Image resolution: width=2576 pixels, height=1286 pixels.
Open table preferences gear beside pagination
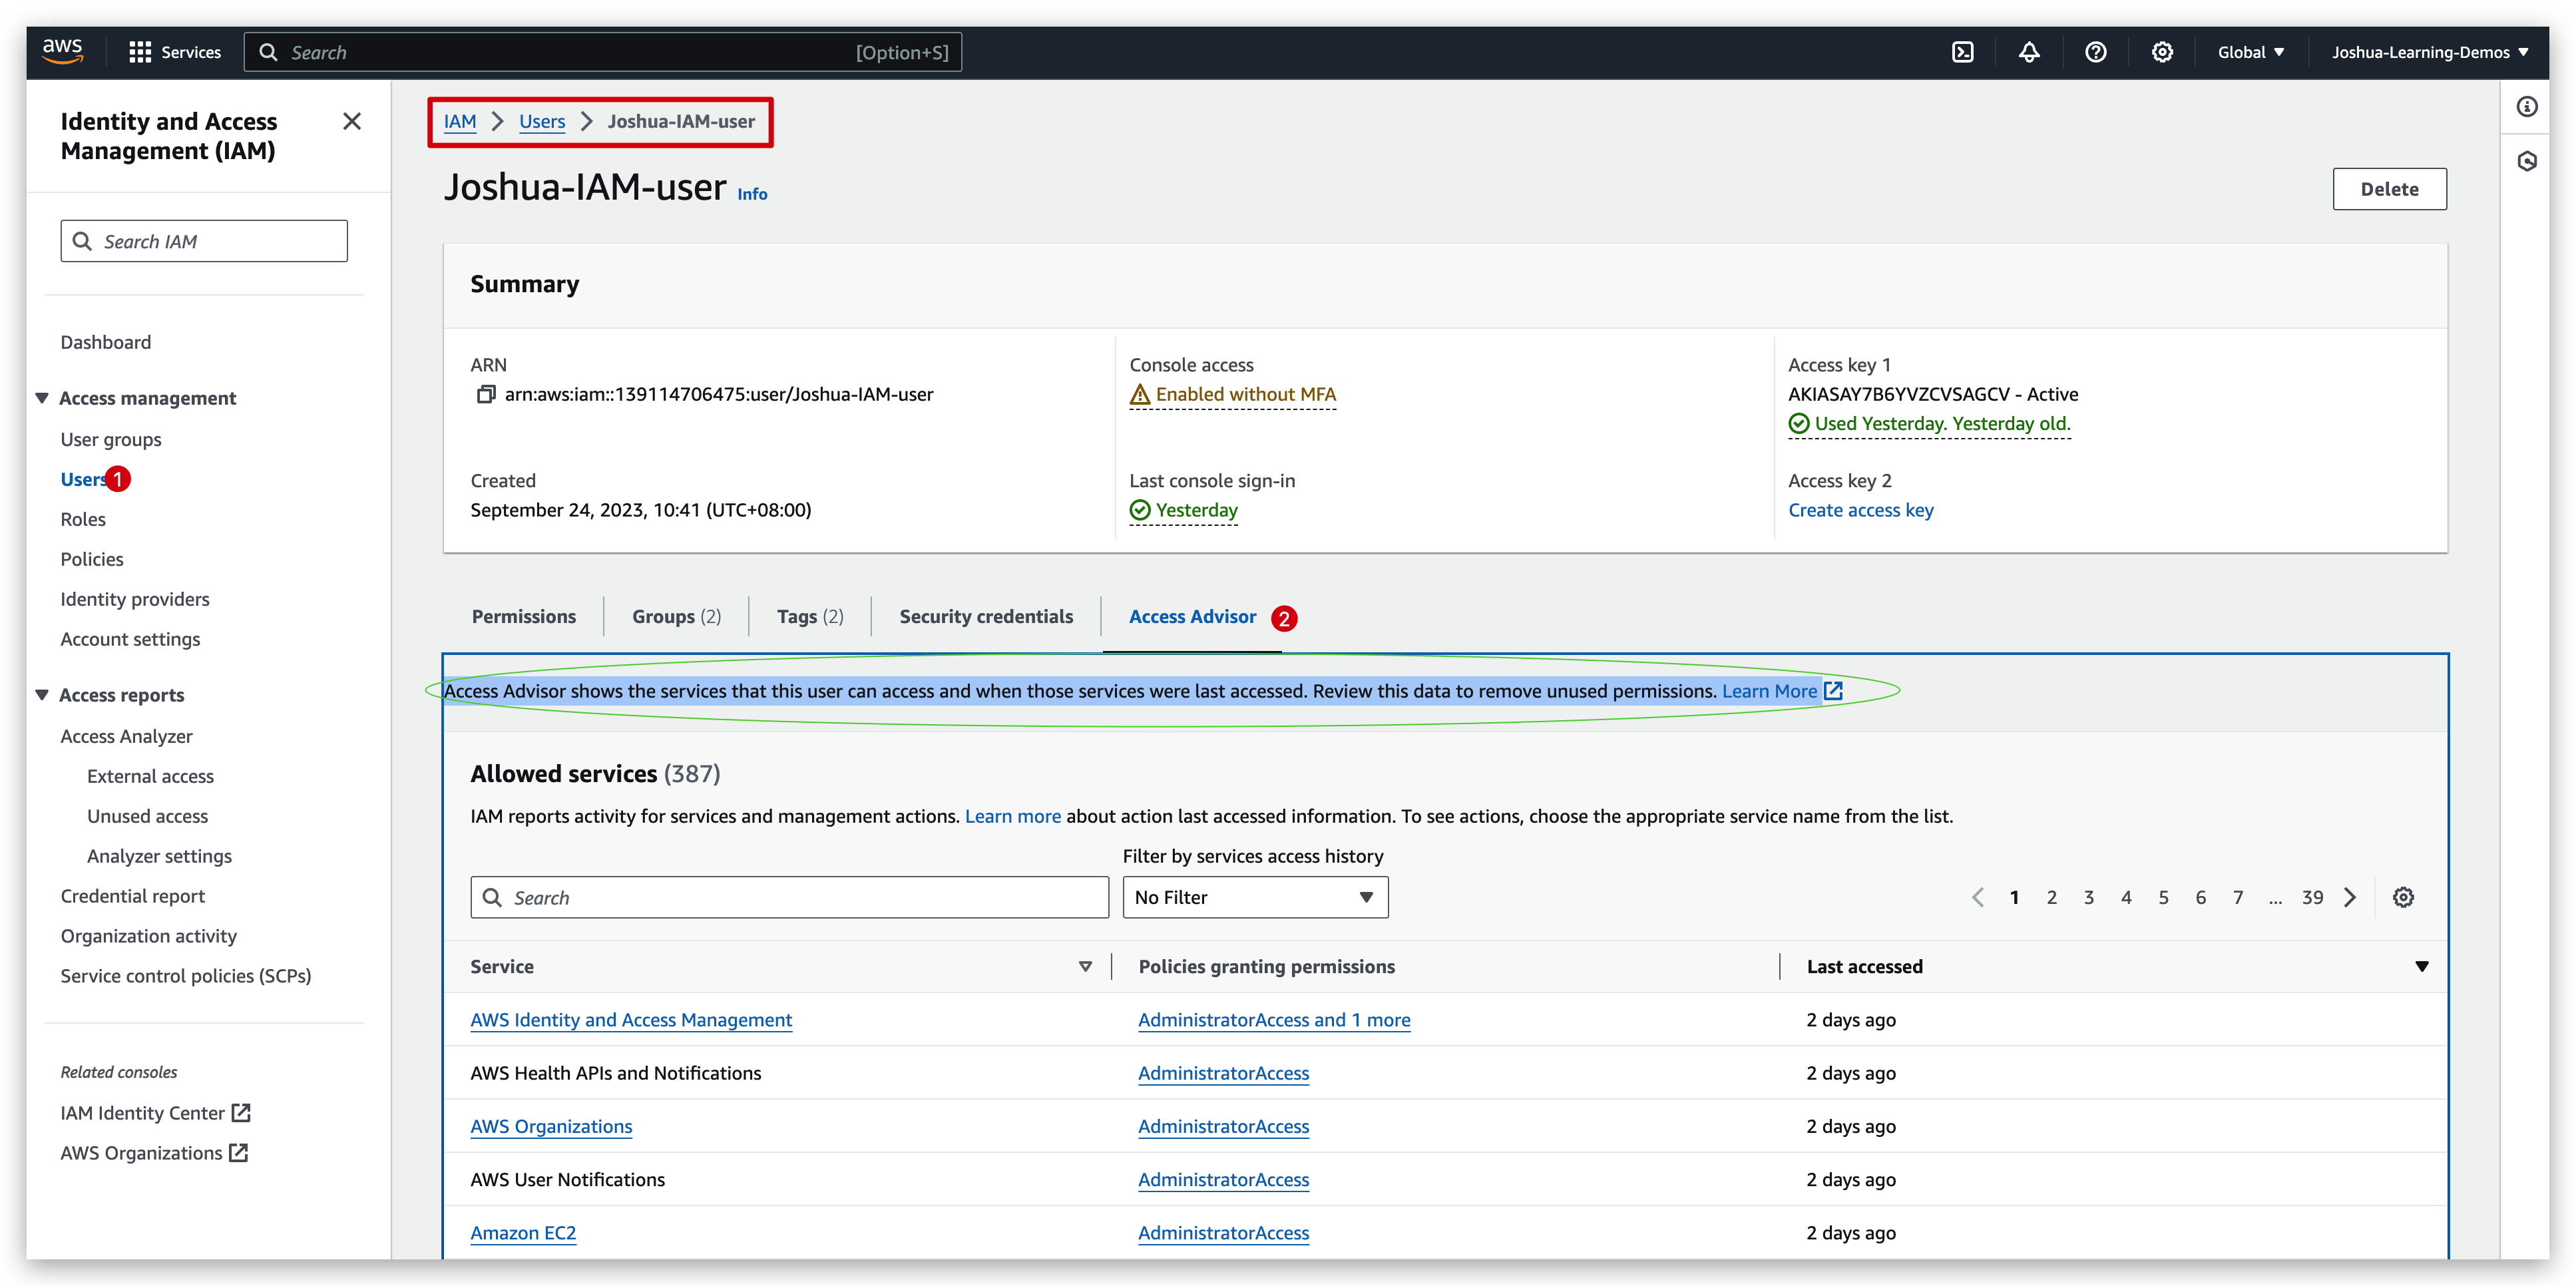point(2404,897)
